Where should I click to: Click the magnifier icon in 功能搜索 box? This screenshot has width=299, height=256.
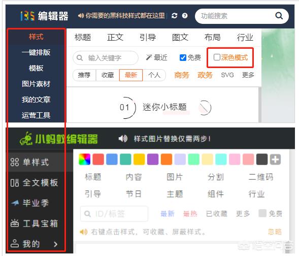point(279,16)
